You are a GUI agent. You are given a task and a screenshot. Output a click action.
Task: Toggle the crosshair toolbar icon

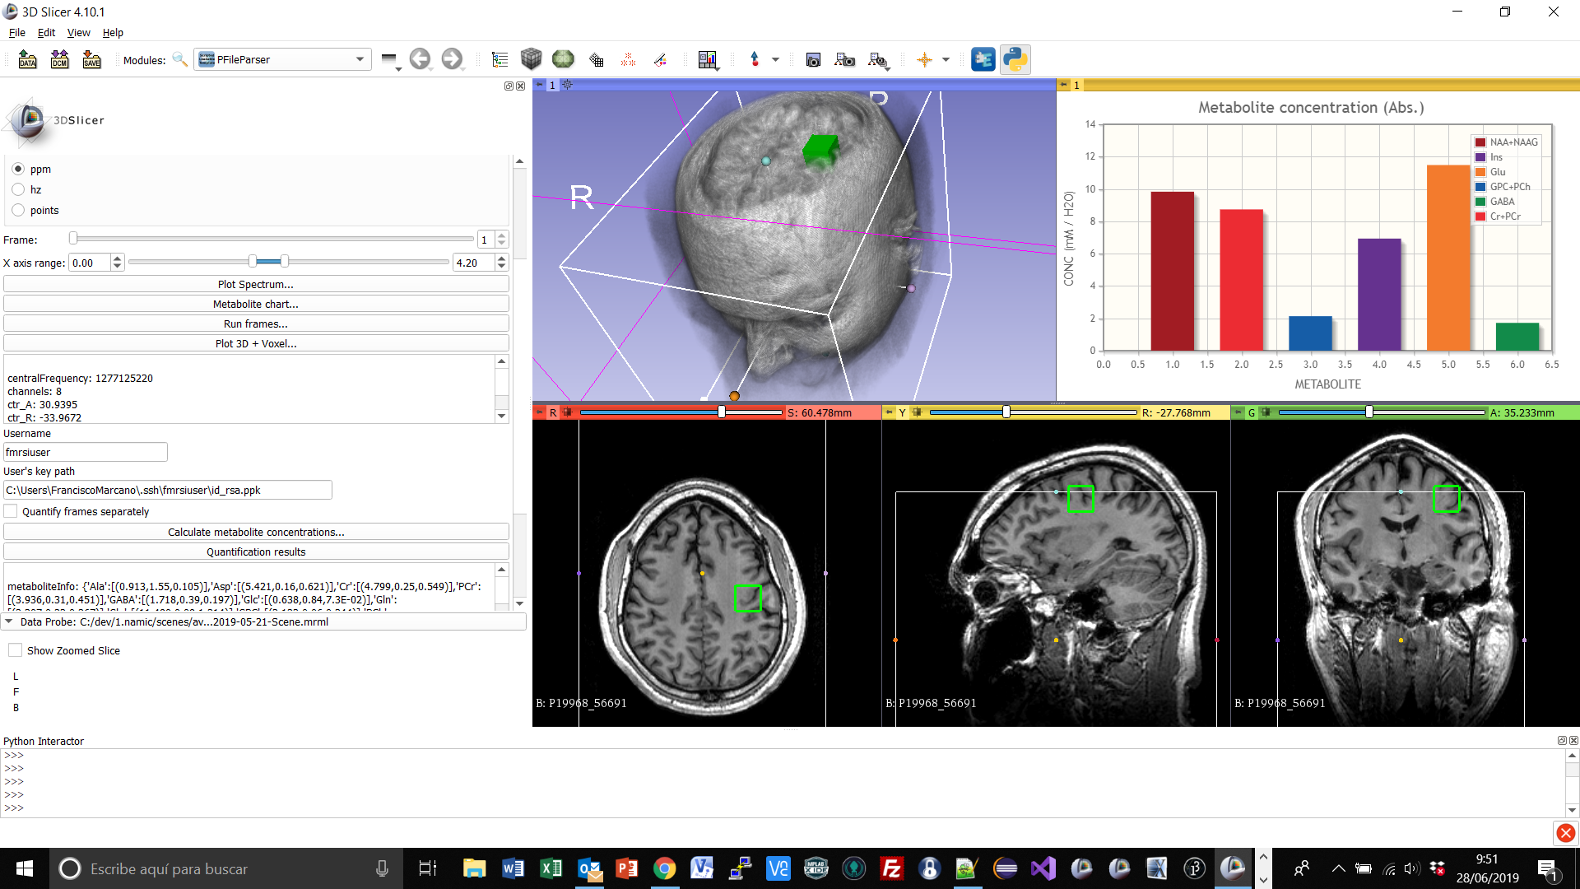point(924,59)
